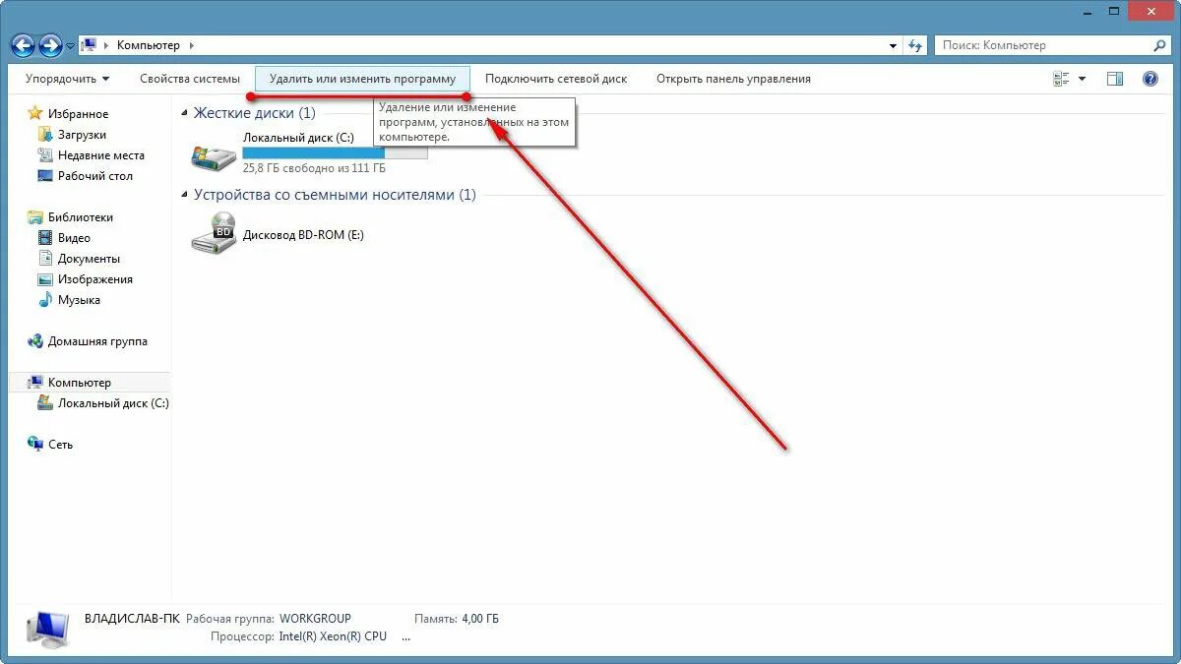Click the computer icon in details pane
Screen dimensions: 1181x664
(x=48, y=628)
